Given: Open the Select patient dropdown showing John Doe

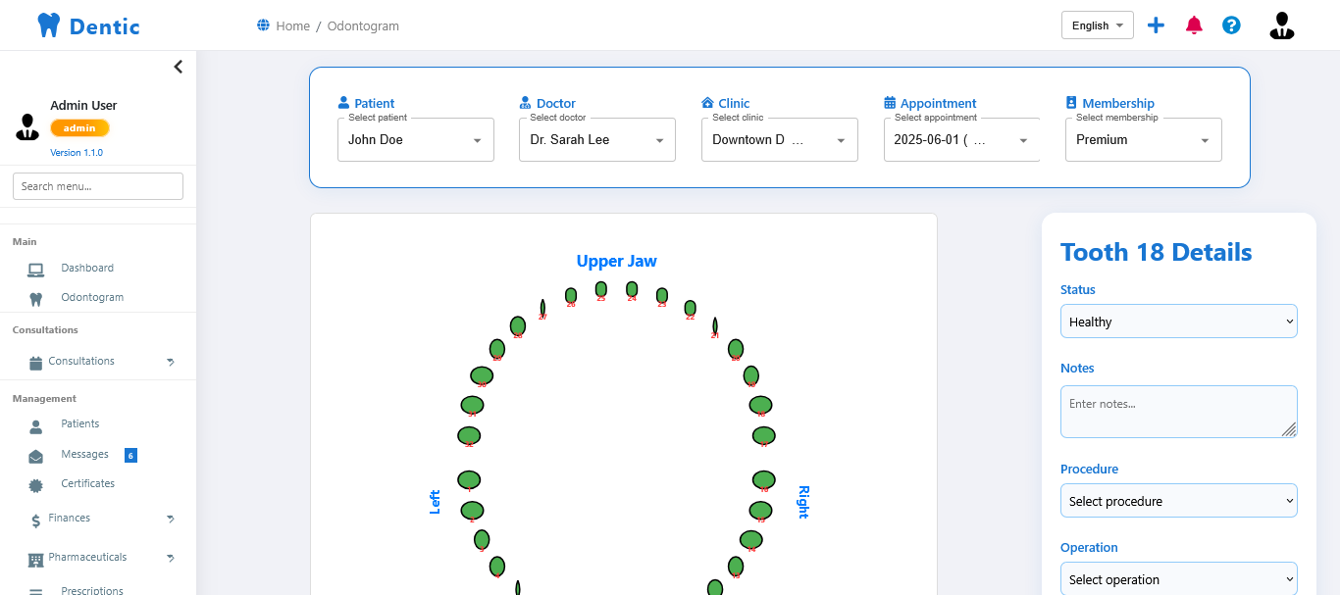Looking at the screenshot, I should pos(415,139).
